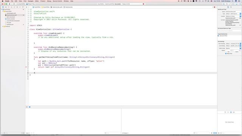Viewport: 242px width, 136px height.
Task: Hide the debug area toggle
Action: pos(27,107)
